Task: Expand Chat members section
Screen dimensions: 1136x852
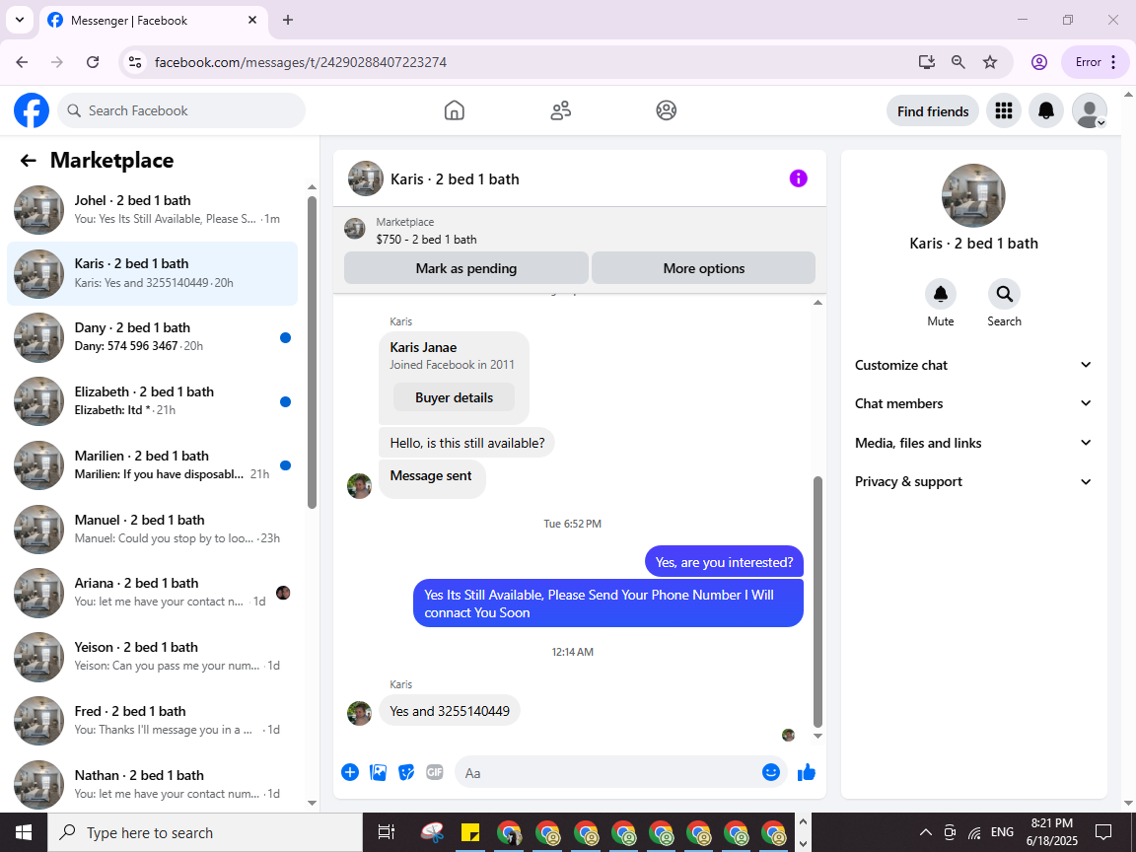Action: pyautogui.click(x=973, y=403)
